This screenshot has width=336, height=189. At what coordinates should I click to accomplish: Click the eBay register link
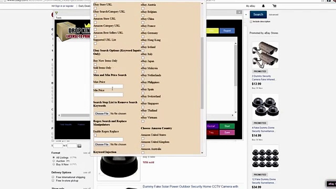pyautogui.click(x=70, y=6)
